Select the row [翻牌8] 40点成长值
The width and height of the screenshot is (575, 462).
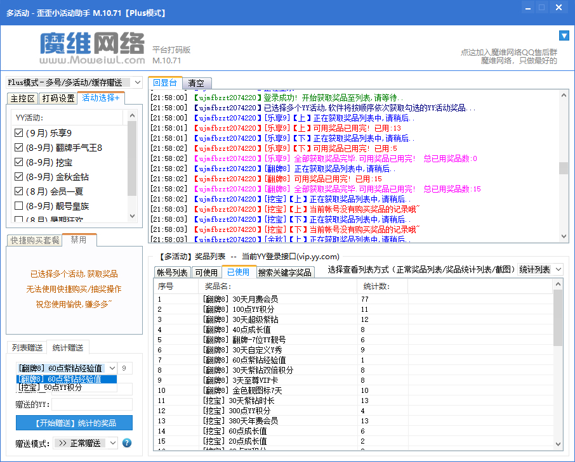354,330
